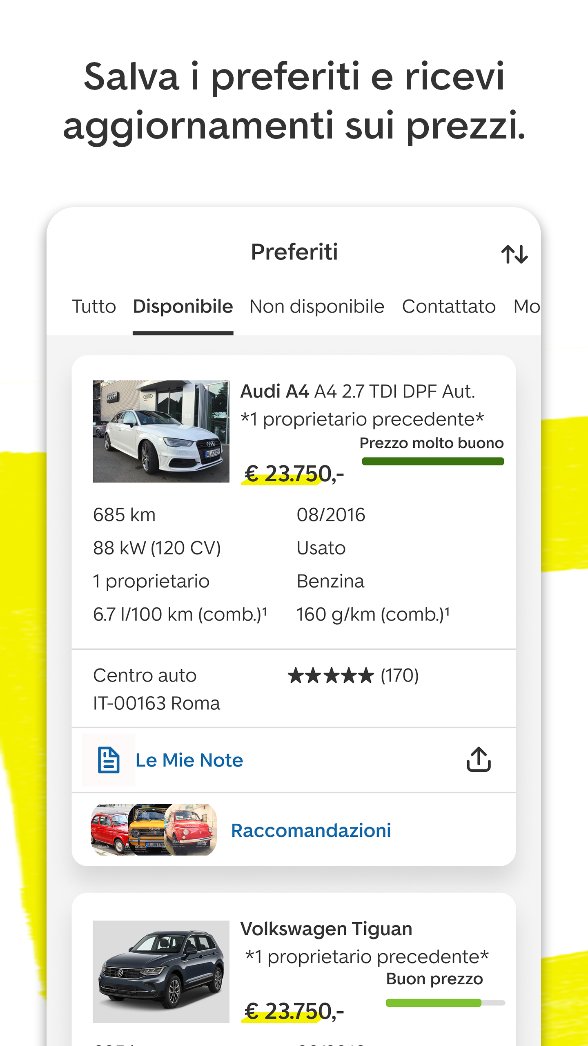Switch to the Contattato tab
Image resolution: width=588 pixels, height=1046 pixels.
(x=449, y=306)
